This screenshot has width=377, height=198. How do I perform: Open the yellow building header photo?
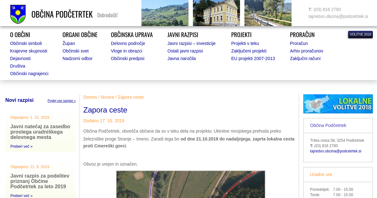pos(216,13)
